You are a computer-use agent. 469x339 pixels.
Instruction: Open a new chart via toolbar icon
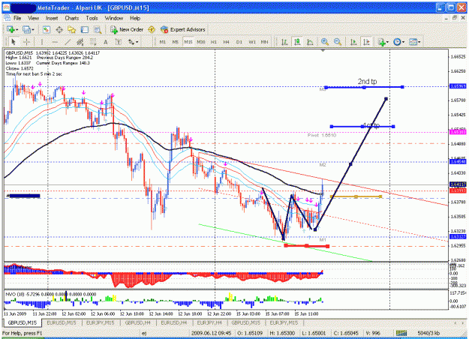click(11, 29)
